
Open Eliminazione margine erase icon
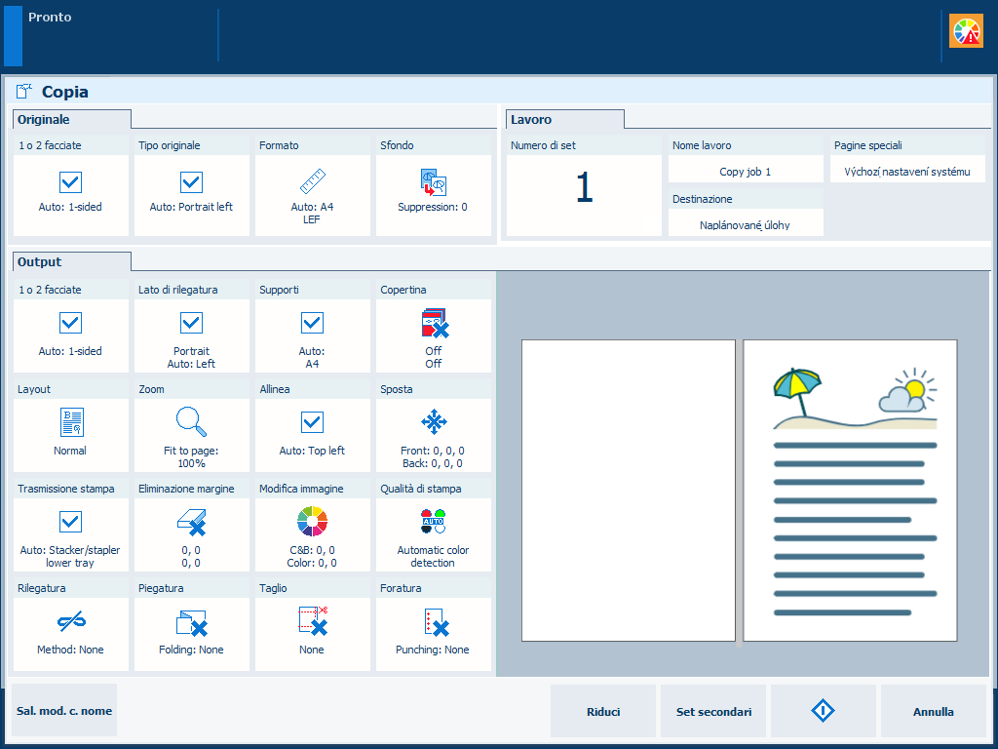point(191,522)
